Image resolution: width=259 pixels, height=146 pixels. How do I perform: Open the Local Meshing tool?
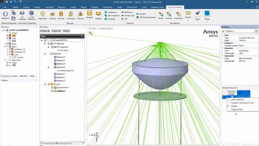point(32,15)
